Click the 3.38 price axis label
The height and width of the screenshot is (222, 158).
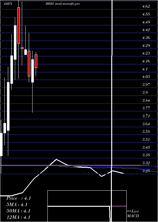(x=146, y=155)
